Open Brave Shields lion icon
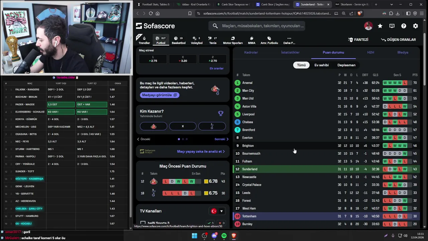The width and height of the screenshot is (428, 241). pos(359,13)
